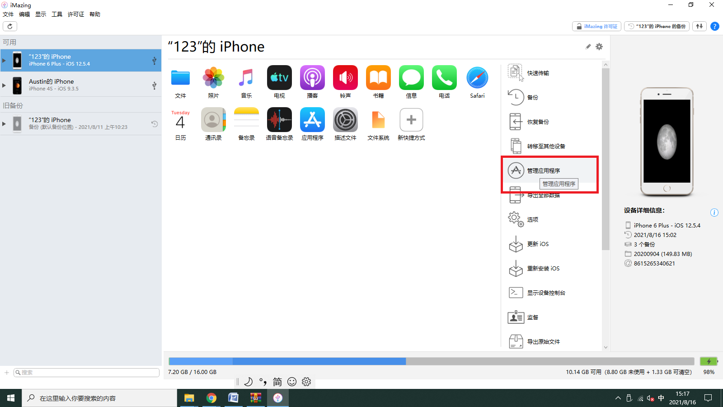Open File Explorer from the taskbar
Screen dimensions: 723x407
(189, 398)
